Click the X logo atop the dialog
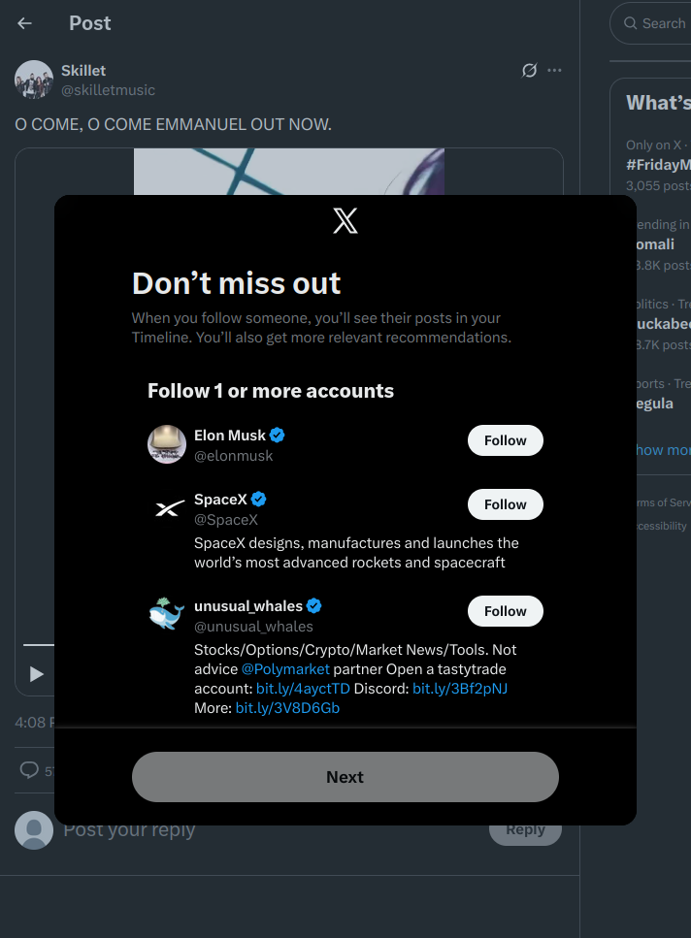Viewport: 691px width, 938px height. coord(345,220)
